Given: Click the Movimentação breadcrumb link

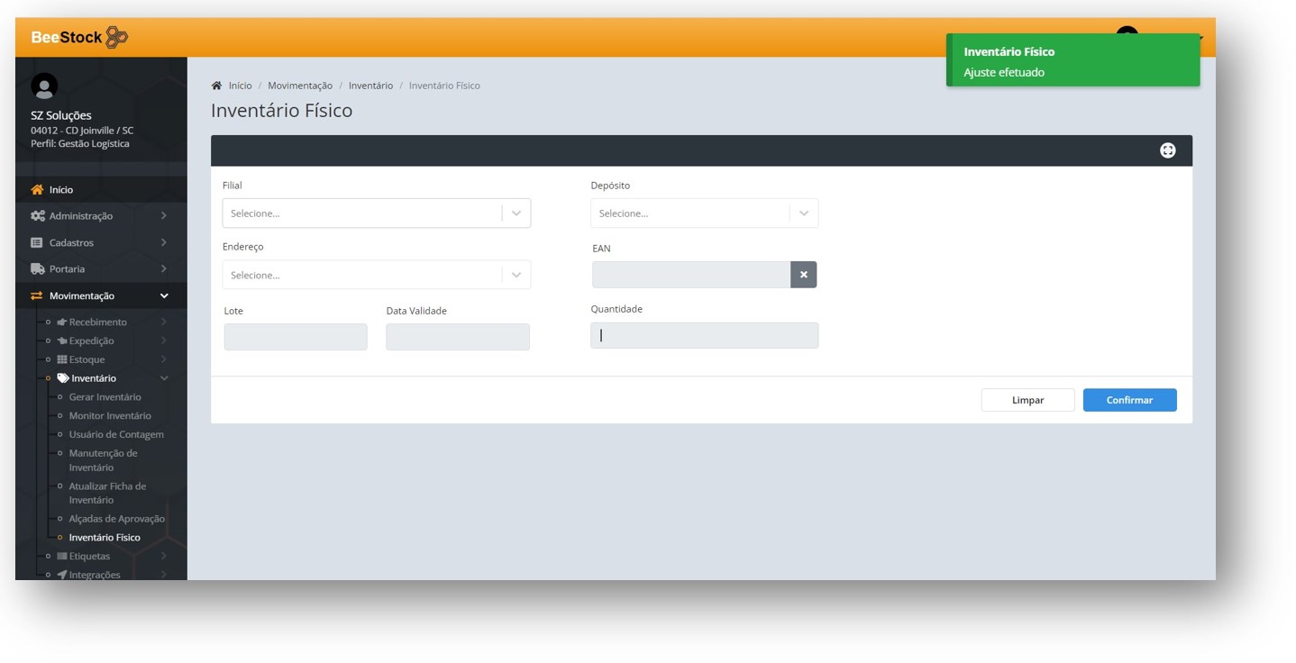Looking at the screenshot, I should [x=299, y=86].
